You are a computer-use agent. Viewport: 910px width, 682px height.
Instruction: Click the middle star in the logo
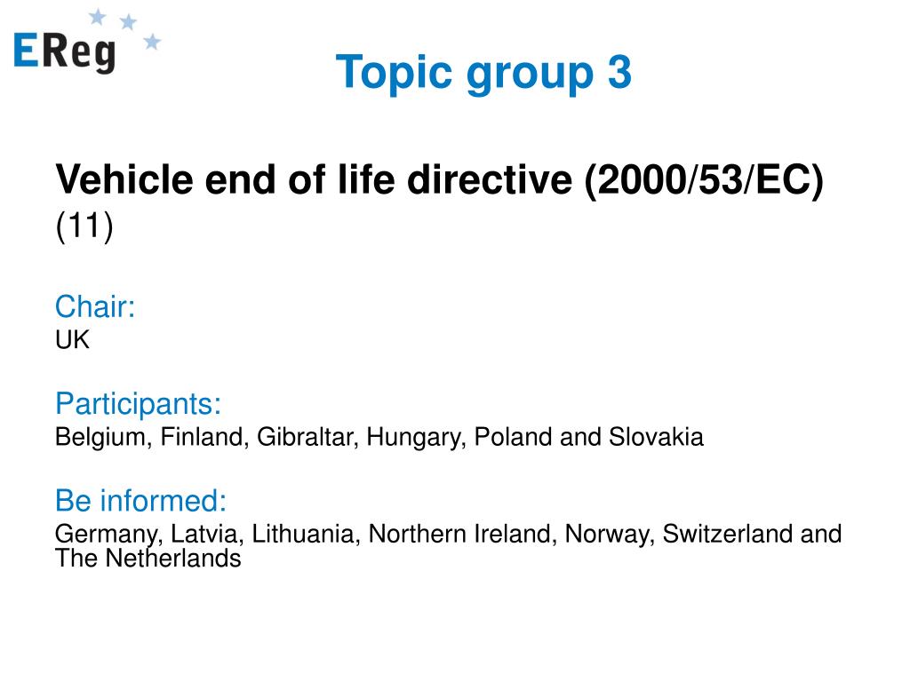128,22
